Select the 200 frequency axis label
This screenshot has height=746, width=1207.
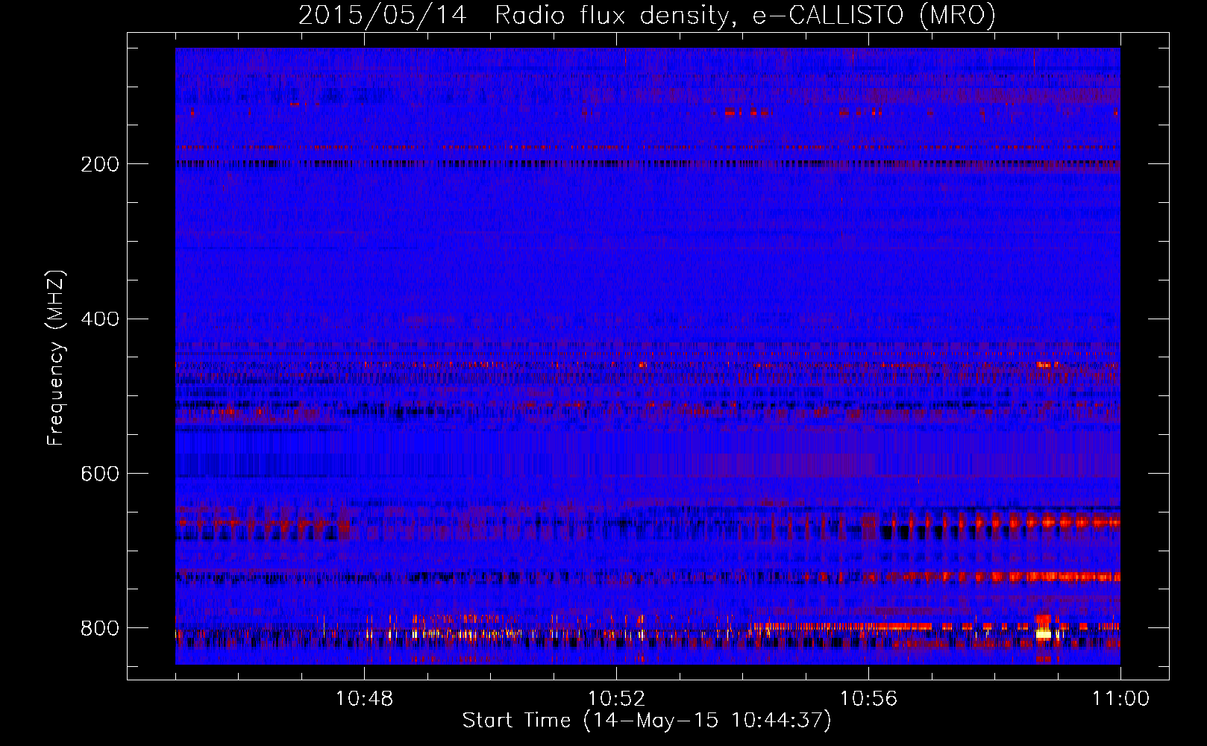point(99,164)
